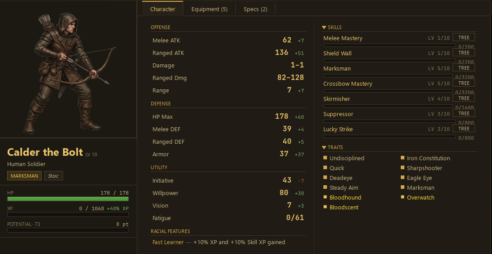Click the Skirmisher skill name
This screenshot has height=254, width=492.
pos(337,99)
